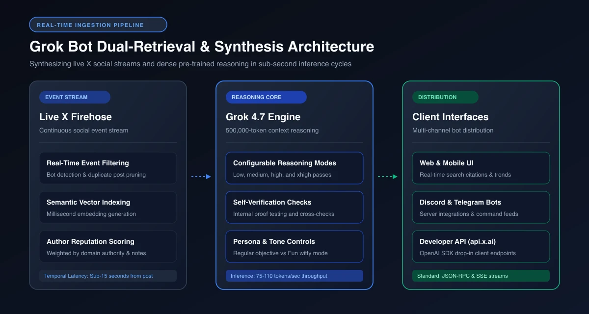589x314 pixels.
Task: Click the subtitle about live X social streams
Action: 190,64
